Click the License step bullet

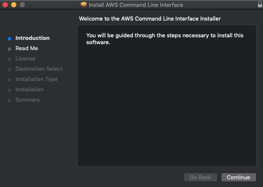point(9,59)
